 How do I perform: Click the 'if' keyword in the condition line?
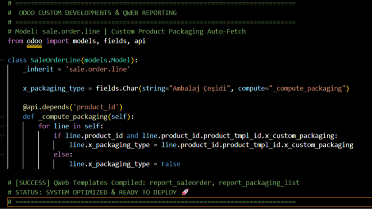[57, 135]
